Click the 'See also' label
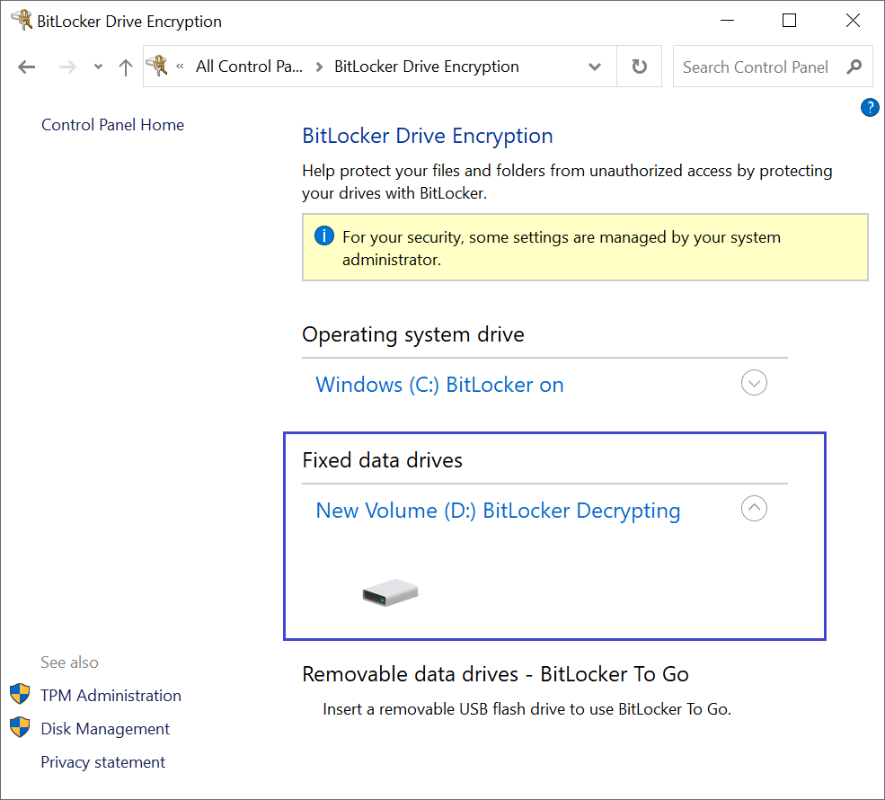 click(x=69, y=662)
